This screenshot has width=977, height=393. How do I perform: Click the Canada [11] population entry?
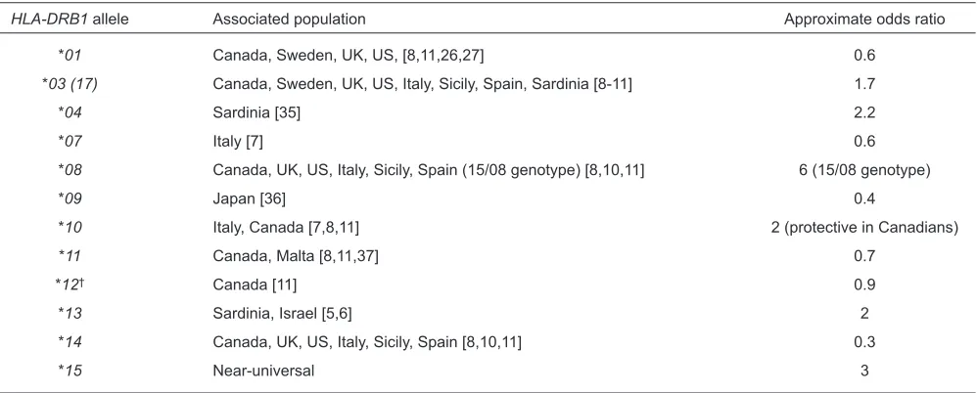coord(255,284)
